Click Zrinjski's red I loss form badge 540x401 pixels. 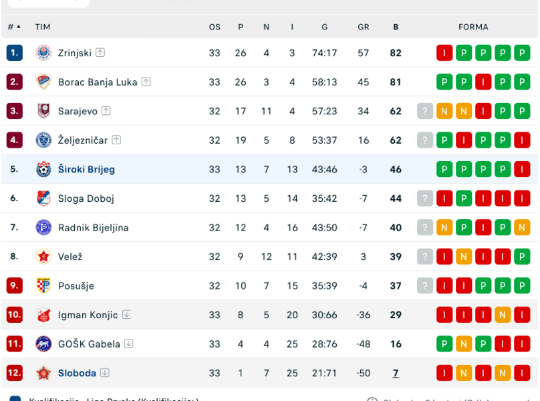coord(444,53)
